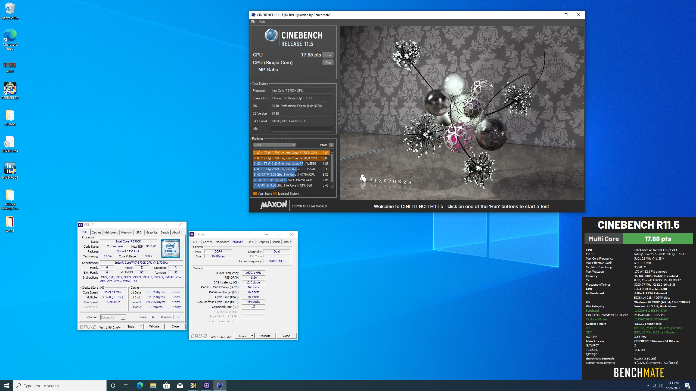Click Close button in right CPU-Z

pyautogui.click(x=286, y=336)
